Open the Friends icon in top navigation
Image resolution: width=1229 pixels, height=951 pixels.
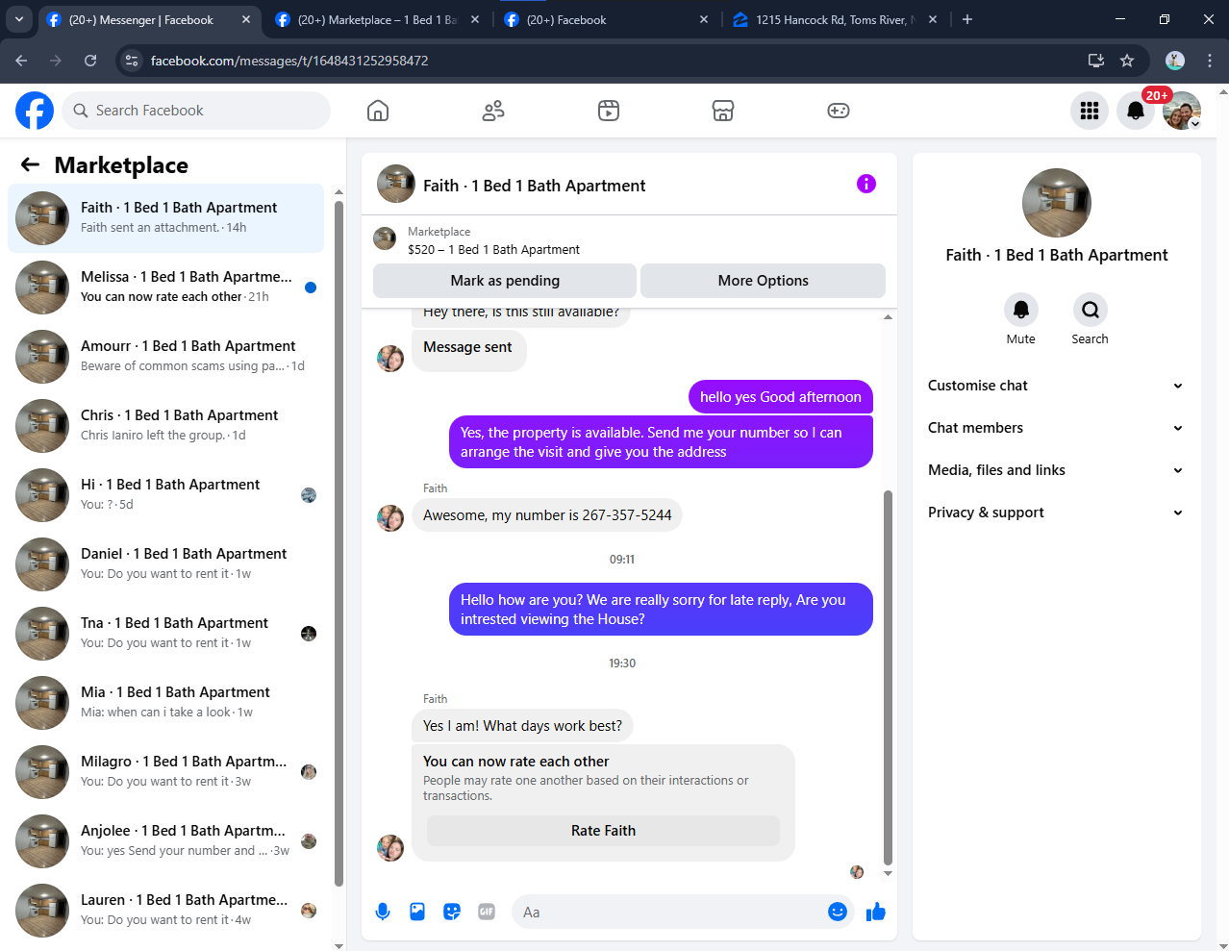[493, 111]
